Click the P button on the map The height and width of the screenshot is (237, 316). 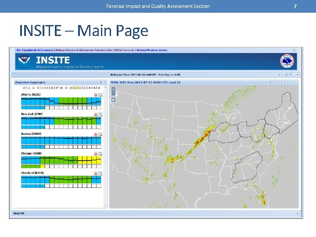click(x=114, y=100)
